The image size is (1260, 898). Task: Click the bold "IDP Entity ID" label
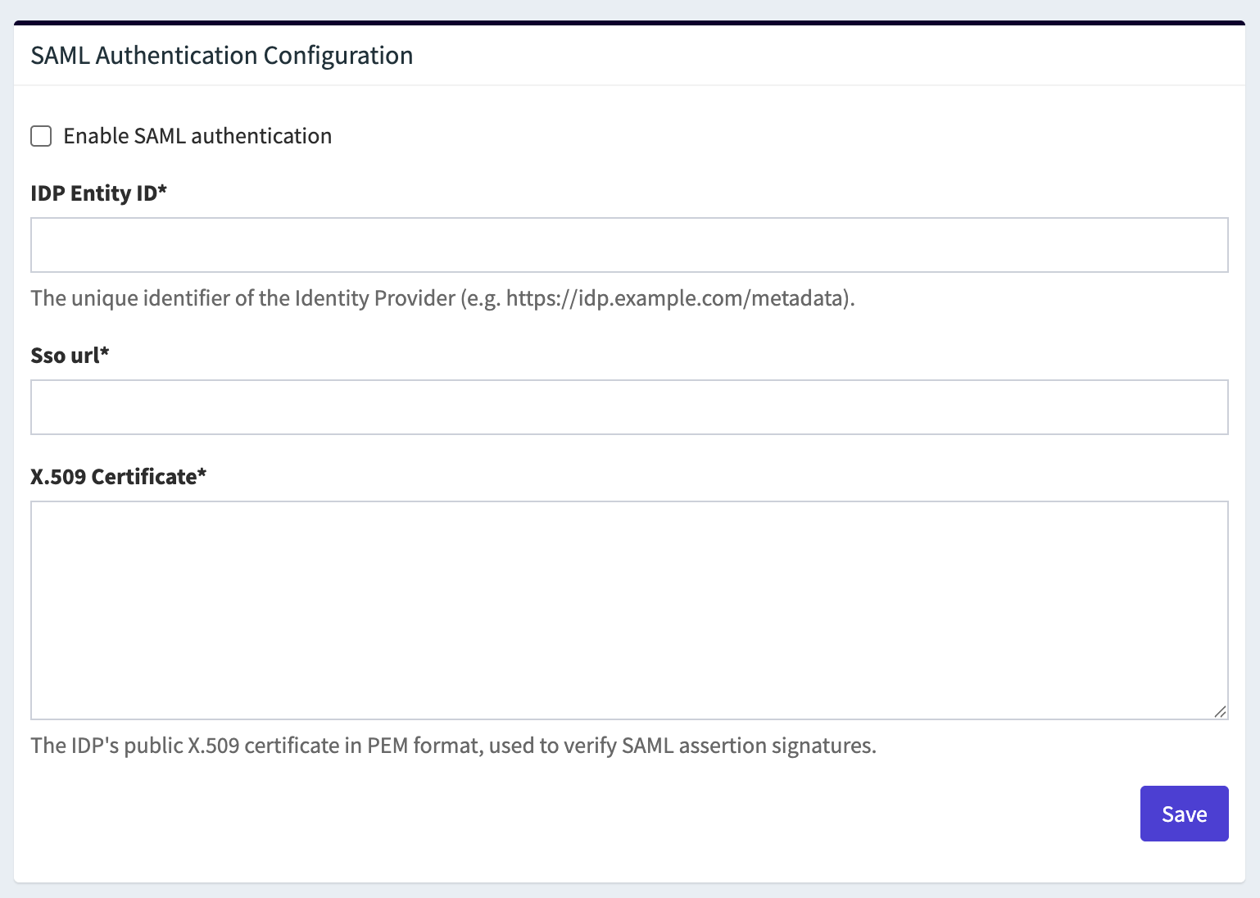(93, 193)
